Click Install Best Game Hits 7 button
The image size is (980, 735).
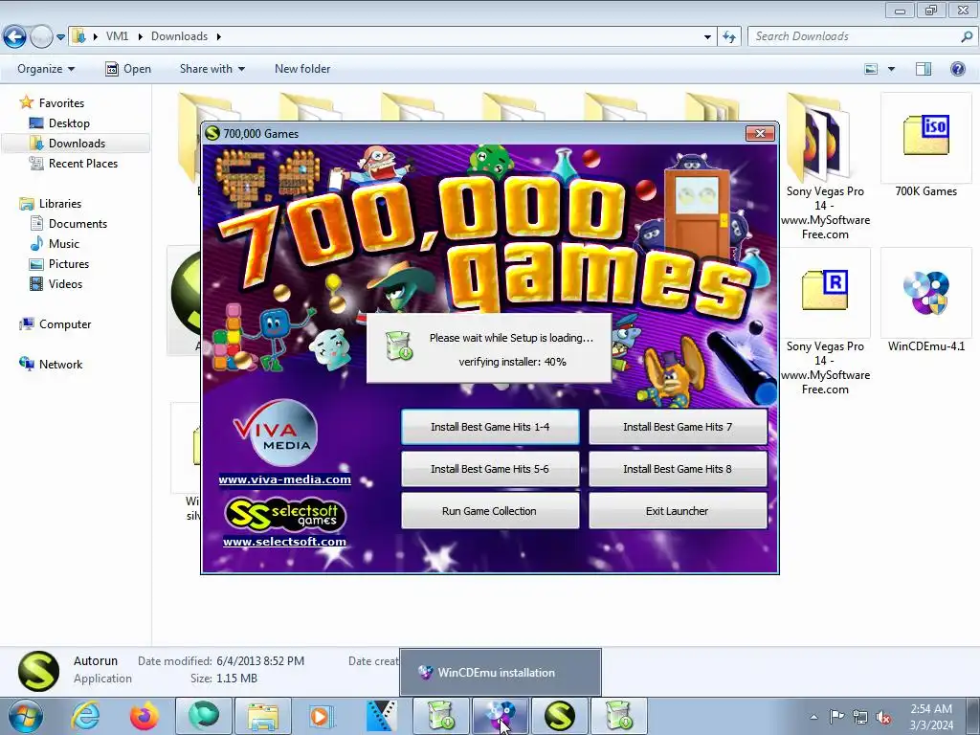[678, 427]
